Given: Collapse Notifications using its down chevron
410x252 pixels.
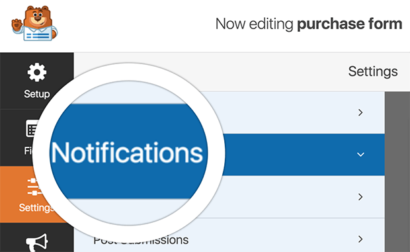Looking at the screenshot, I should pos(360,155).
